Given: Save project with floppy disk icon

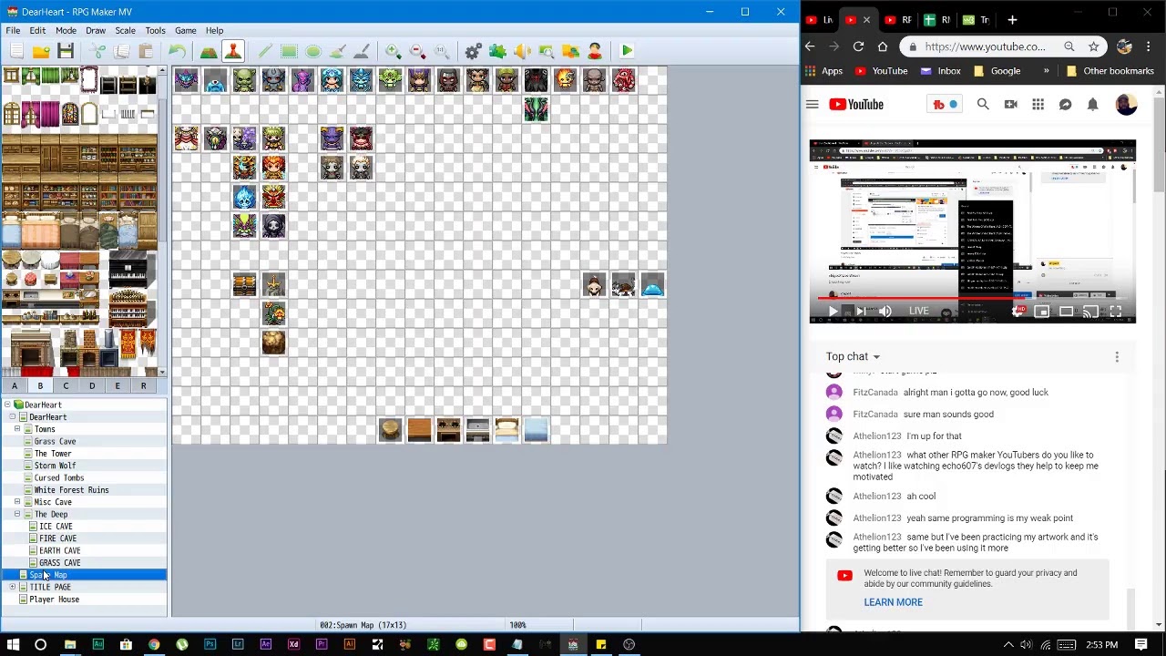Looking at the screenshot, I should (x=65, y=51).
